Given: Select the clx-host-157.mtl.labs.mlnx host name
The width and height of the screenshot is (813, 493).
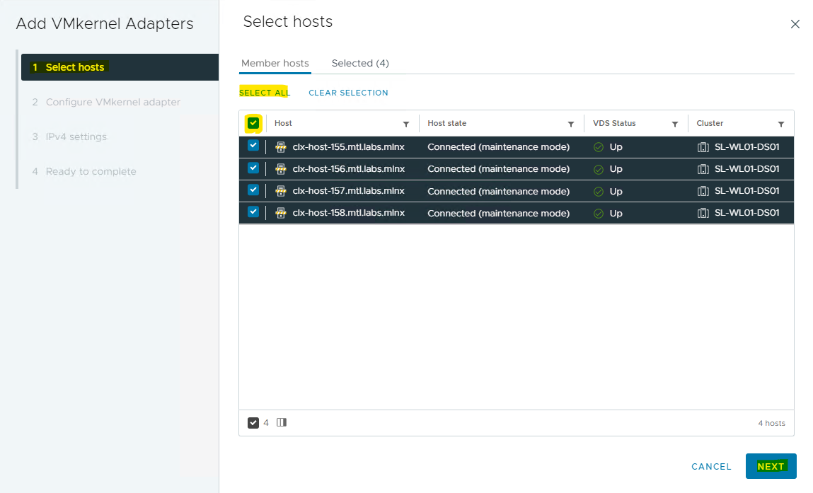Looking at the screenshot, I should (x=348, y=191).
